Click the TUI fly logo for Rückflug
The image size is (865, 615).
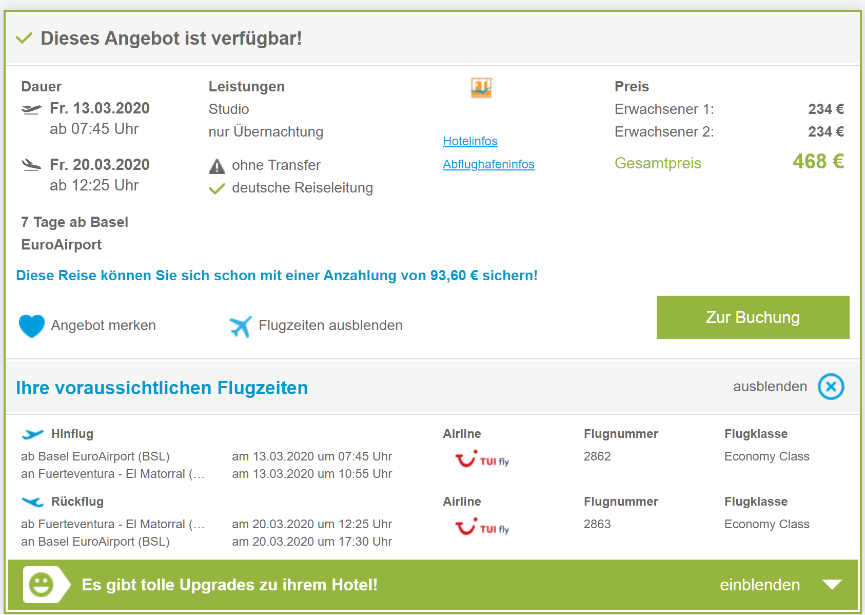[482, 527]
